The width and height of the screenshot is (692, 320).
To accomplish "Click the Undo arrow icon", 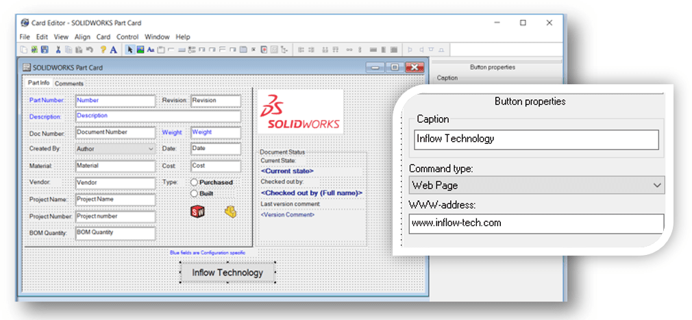I will pos(89,50).
